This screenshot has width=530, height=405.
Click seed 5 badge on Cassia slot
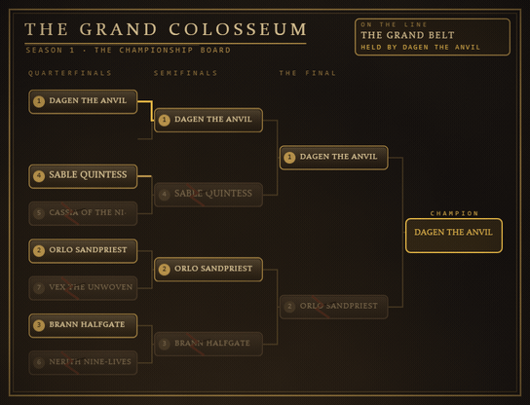pyautogui.click(x=39, y=213)
